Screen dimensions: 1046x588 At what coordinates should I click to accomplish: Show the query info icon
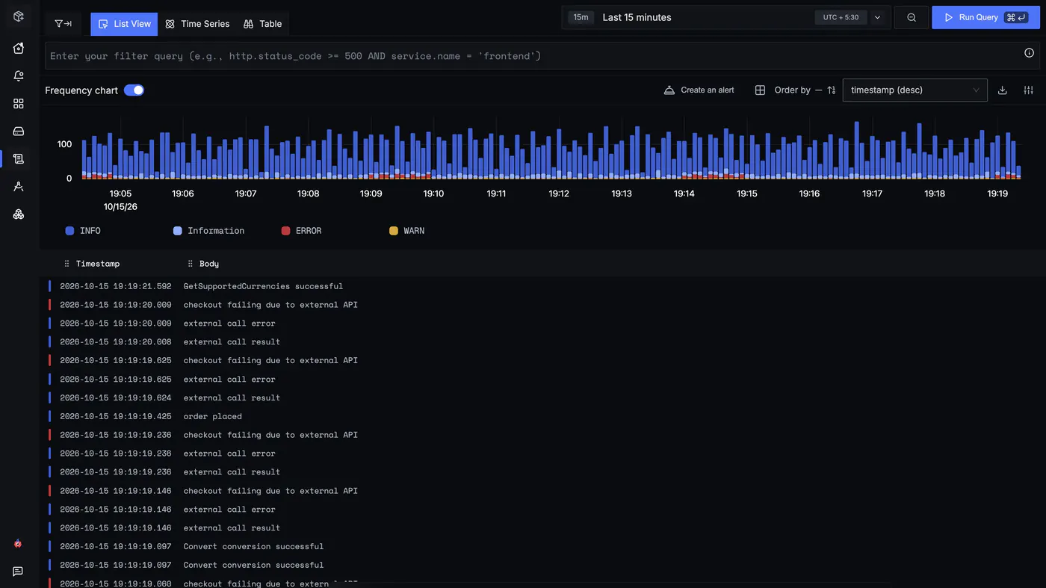(x=1029, y=53)
